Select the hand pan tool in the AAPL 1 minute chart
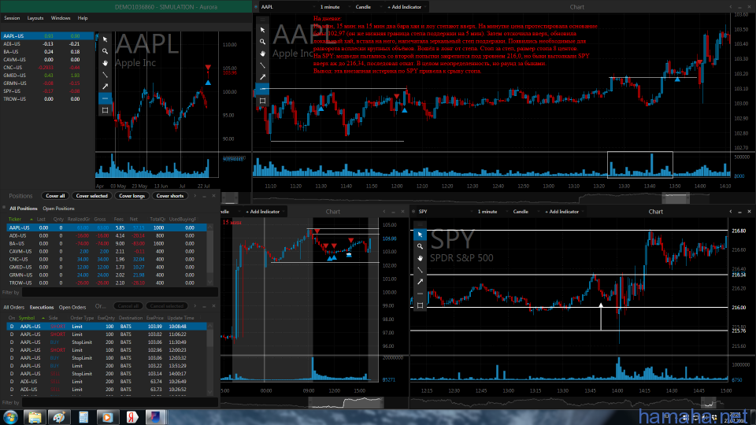Screen dimensions: 756x425 pyautogui.click(x=262, y=54)
